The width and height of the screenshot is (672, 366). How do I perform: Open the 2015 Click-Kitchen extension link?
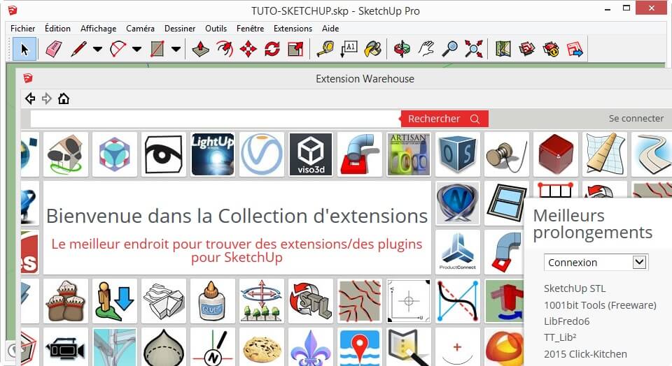585,354
